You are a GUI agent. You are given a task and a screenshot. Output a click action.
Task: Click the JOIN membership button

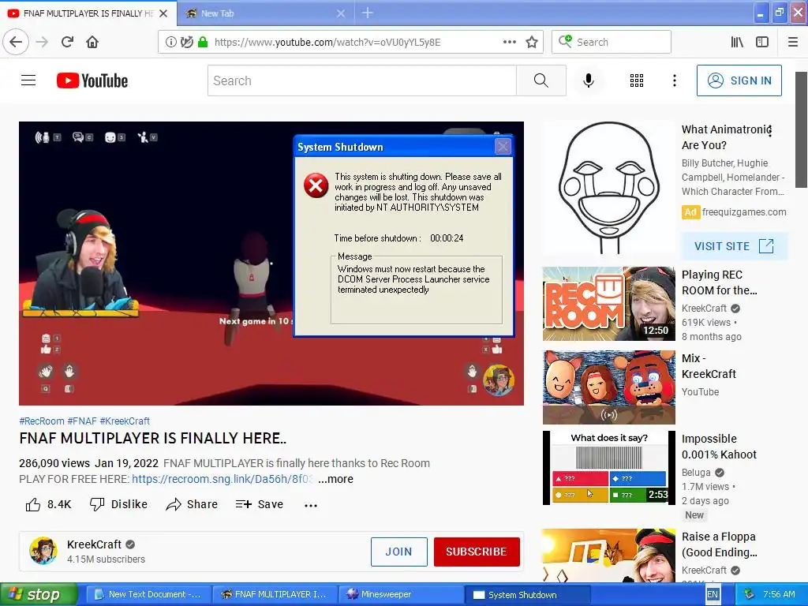point(398,552)
